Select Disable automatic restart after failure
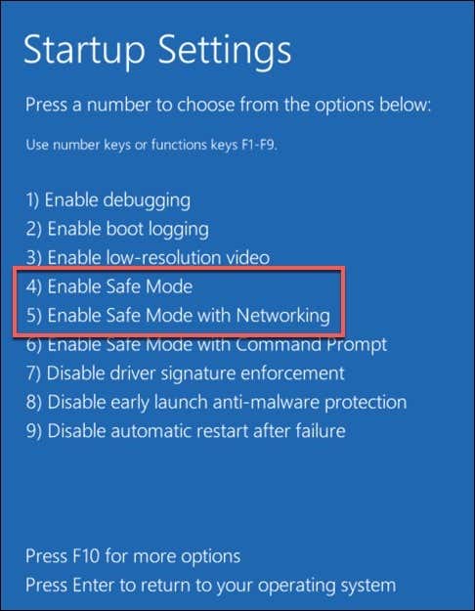 186,431
